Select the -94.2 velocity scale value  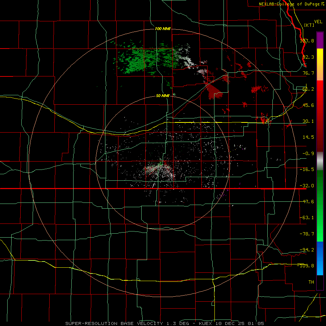307,250
